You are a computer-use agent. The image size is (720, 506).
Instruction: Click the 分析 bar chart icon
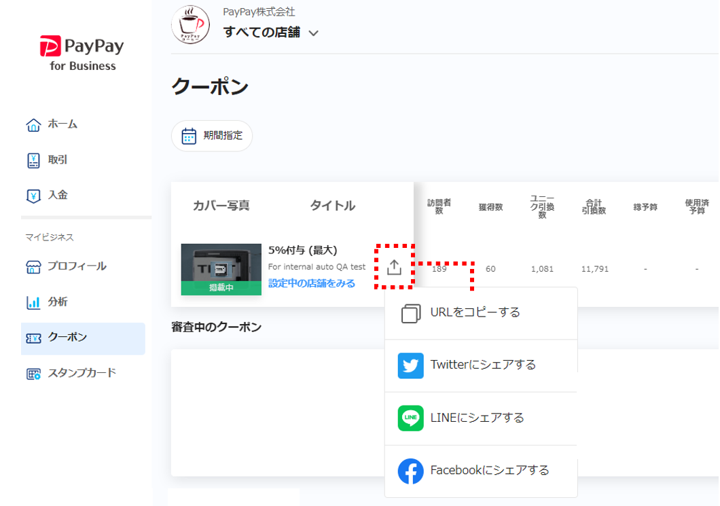33,302
